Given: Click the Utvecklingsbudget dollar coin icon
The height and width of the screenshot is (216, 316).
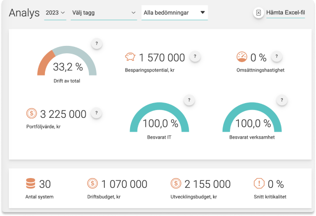Looking at the screenshot, I should [x=176, y=184].
